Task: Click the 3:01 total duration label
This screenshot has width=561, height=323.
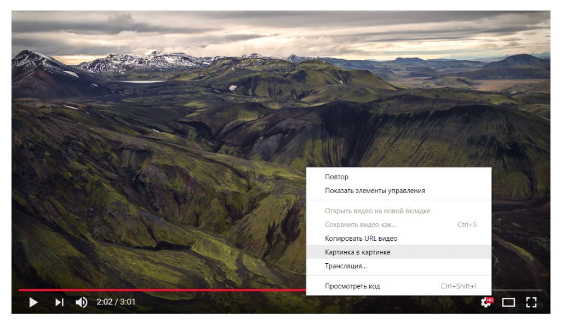Action: pyautogui.click(x=128, y=302)
